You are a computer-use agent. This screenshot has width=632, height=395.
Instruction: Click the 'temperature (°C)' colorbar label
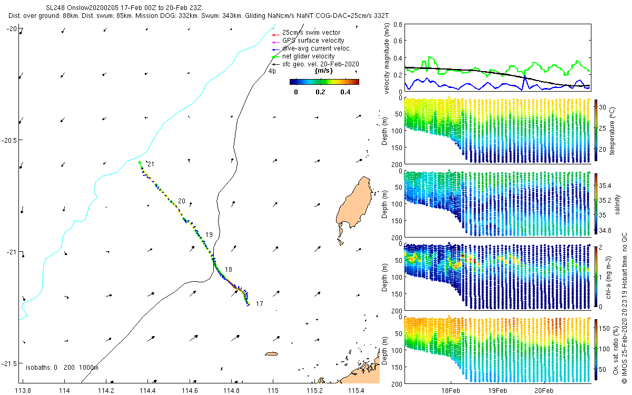point(613,130)
